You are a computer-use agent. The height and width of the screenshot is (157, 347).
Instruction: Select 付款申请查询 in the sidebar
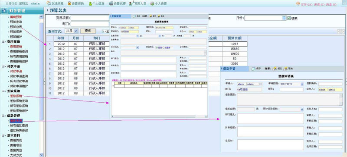tap(19, 76)
